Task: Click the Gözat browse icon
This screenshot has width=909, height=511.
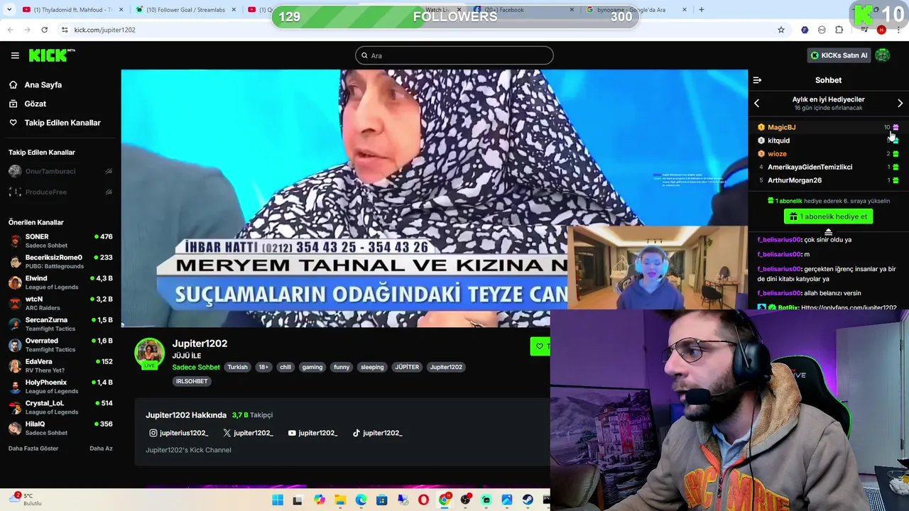Action: (13, 104)
